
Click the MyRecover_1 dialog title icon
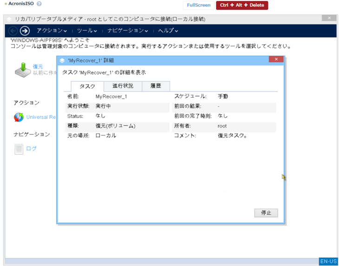click(62, 60)
